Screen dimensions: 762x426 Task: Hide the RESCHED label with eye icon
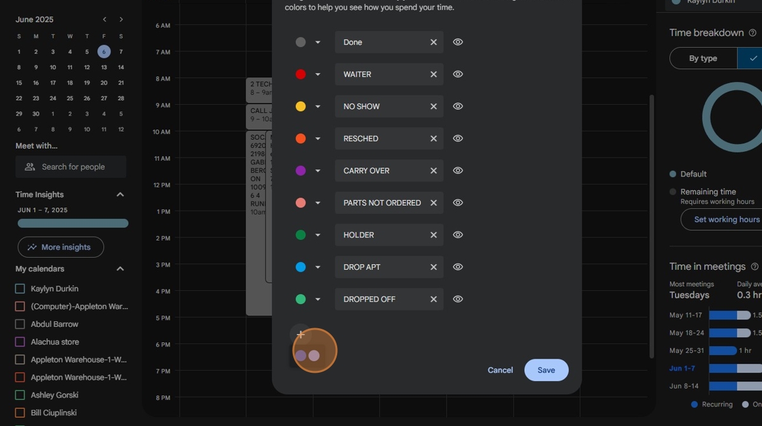458,138
